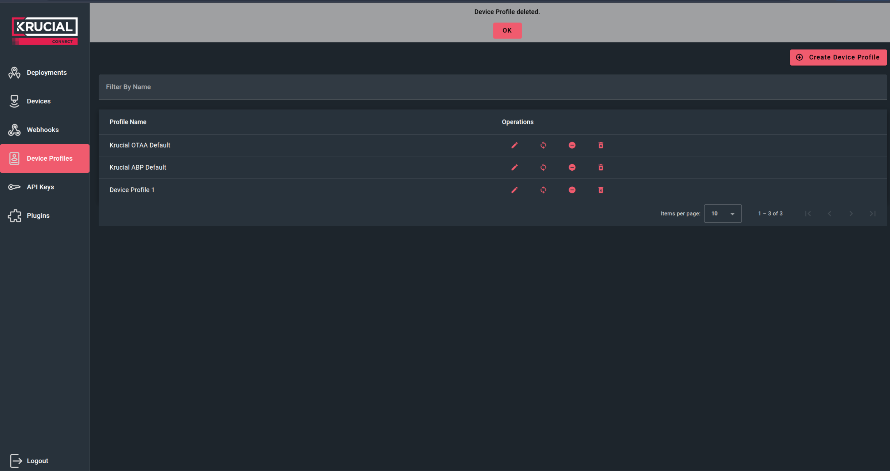Click sync icon for Device Profile 1
This screenshot has width=890, height=471.
tap(543, 190)
